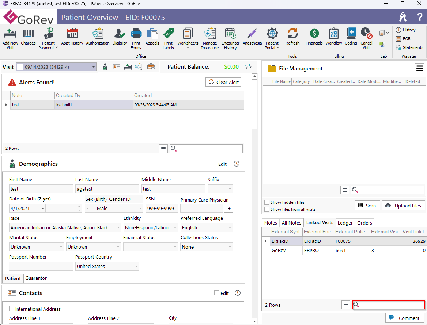Open the Race dropdown
Screen dimensions: 427x325
118,227
